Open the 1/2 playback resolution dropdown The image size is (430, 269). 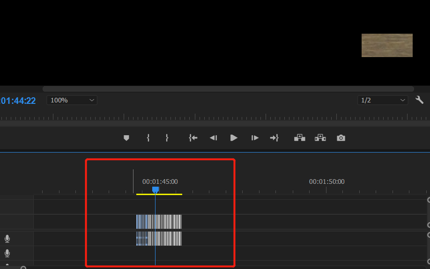click(382, 100)
